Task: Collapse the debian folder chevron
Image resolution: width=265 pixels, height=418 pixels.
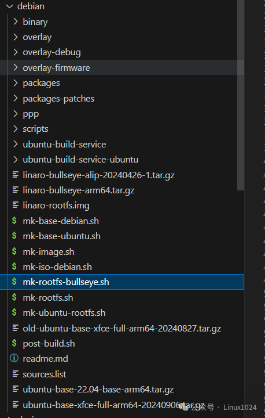Action: pos(9,6)
